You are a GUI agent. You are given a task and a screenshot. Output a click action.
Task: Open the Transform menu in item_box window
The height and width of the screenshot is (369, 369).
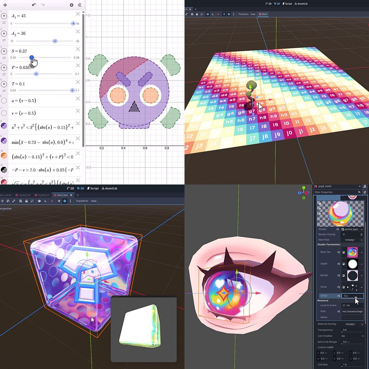[x=82, y=201]
